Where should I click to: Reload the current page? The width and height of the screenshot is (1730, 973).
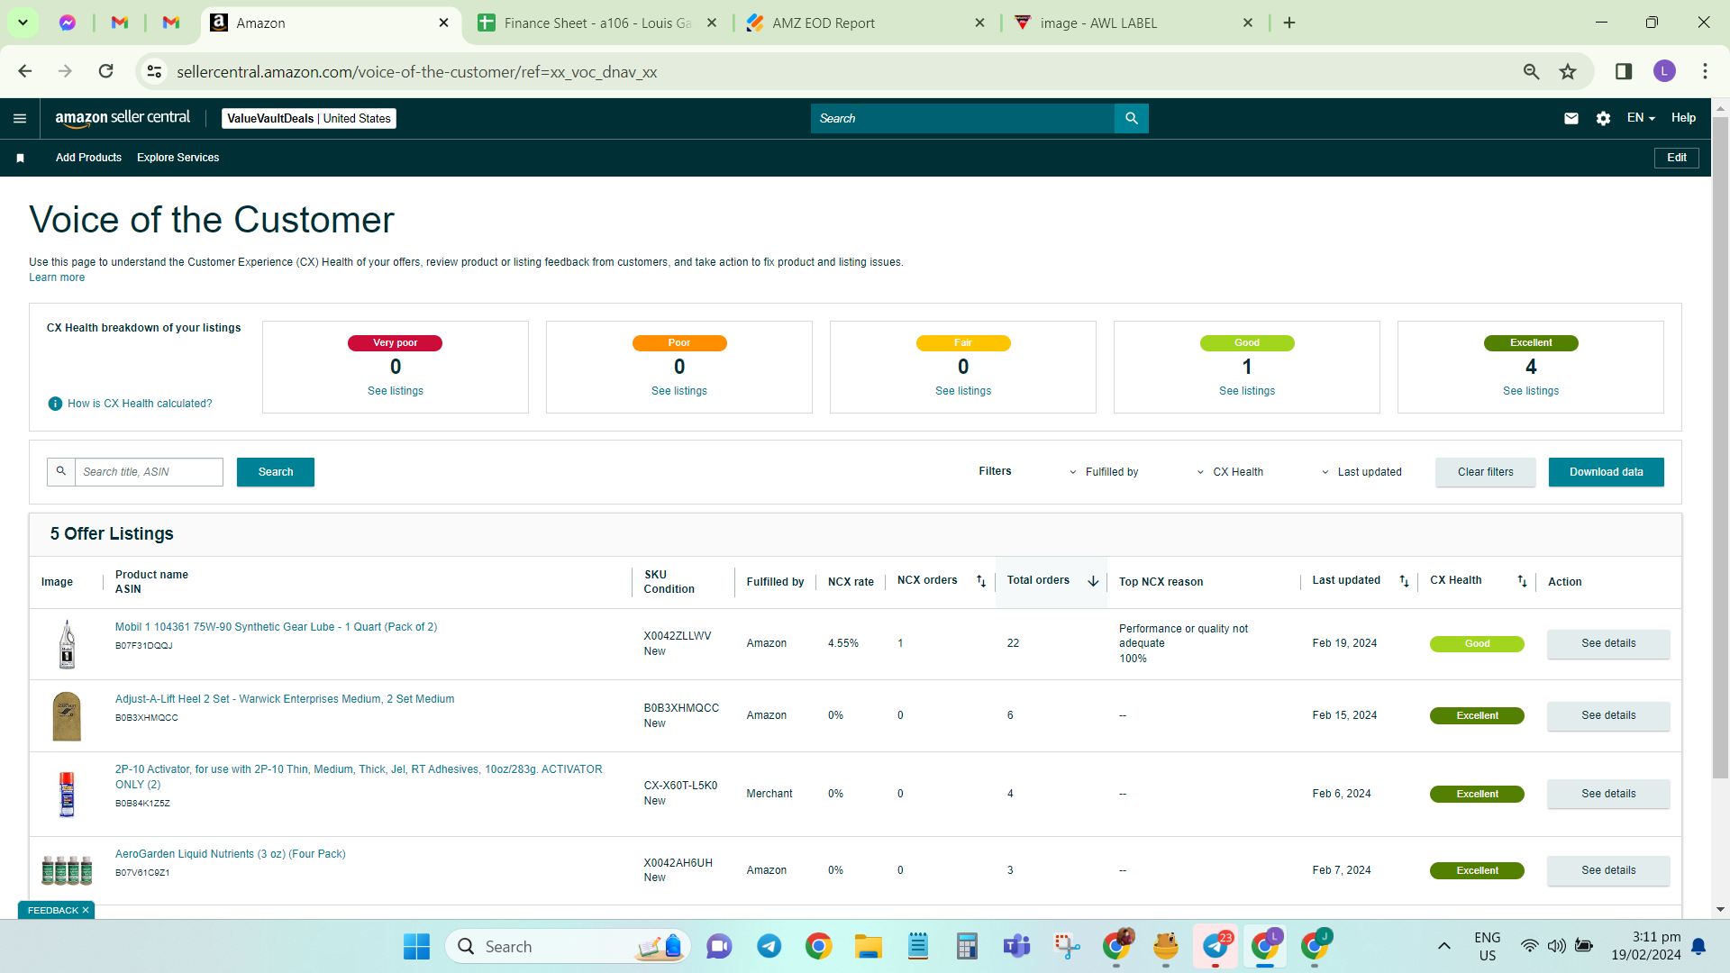(106, 71)
